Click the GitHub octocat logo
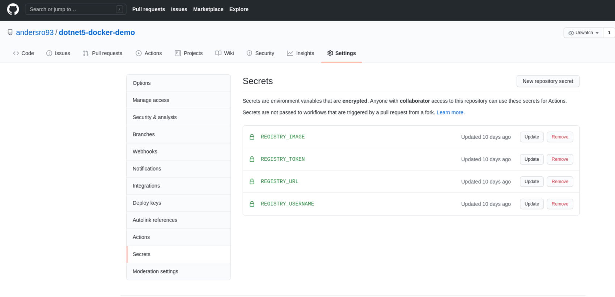 coord(13,9)
